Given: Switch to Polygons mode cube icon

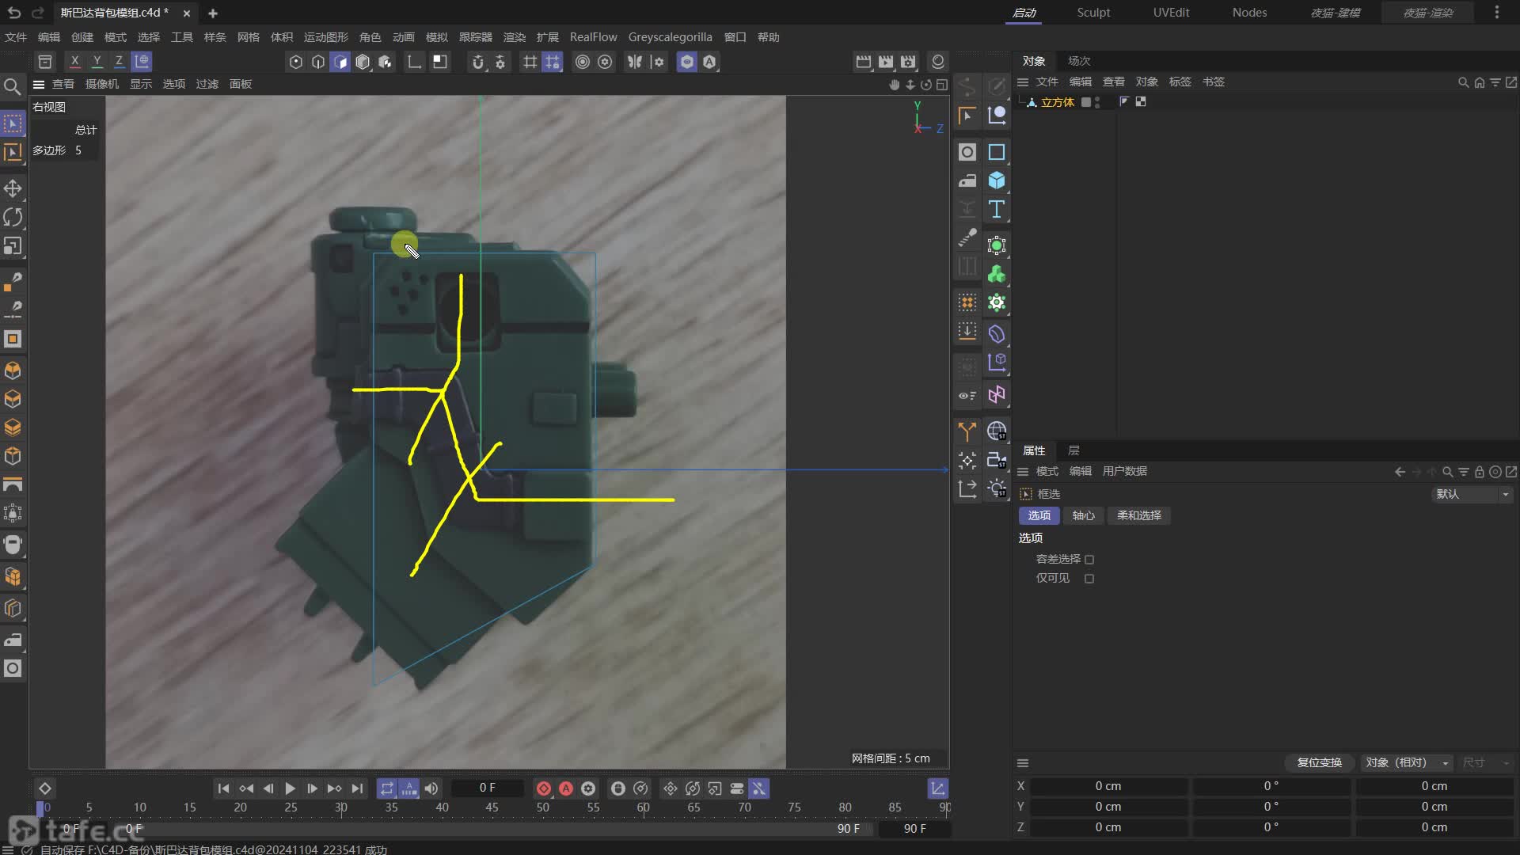Looking at the screenshot, I should tap(340, 62).
